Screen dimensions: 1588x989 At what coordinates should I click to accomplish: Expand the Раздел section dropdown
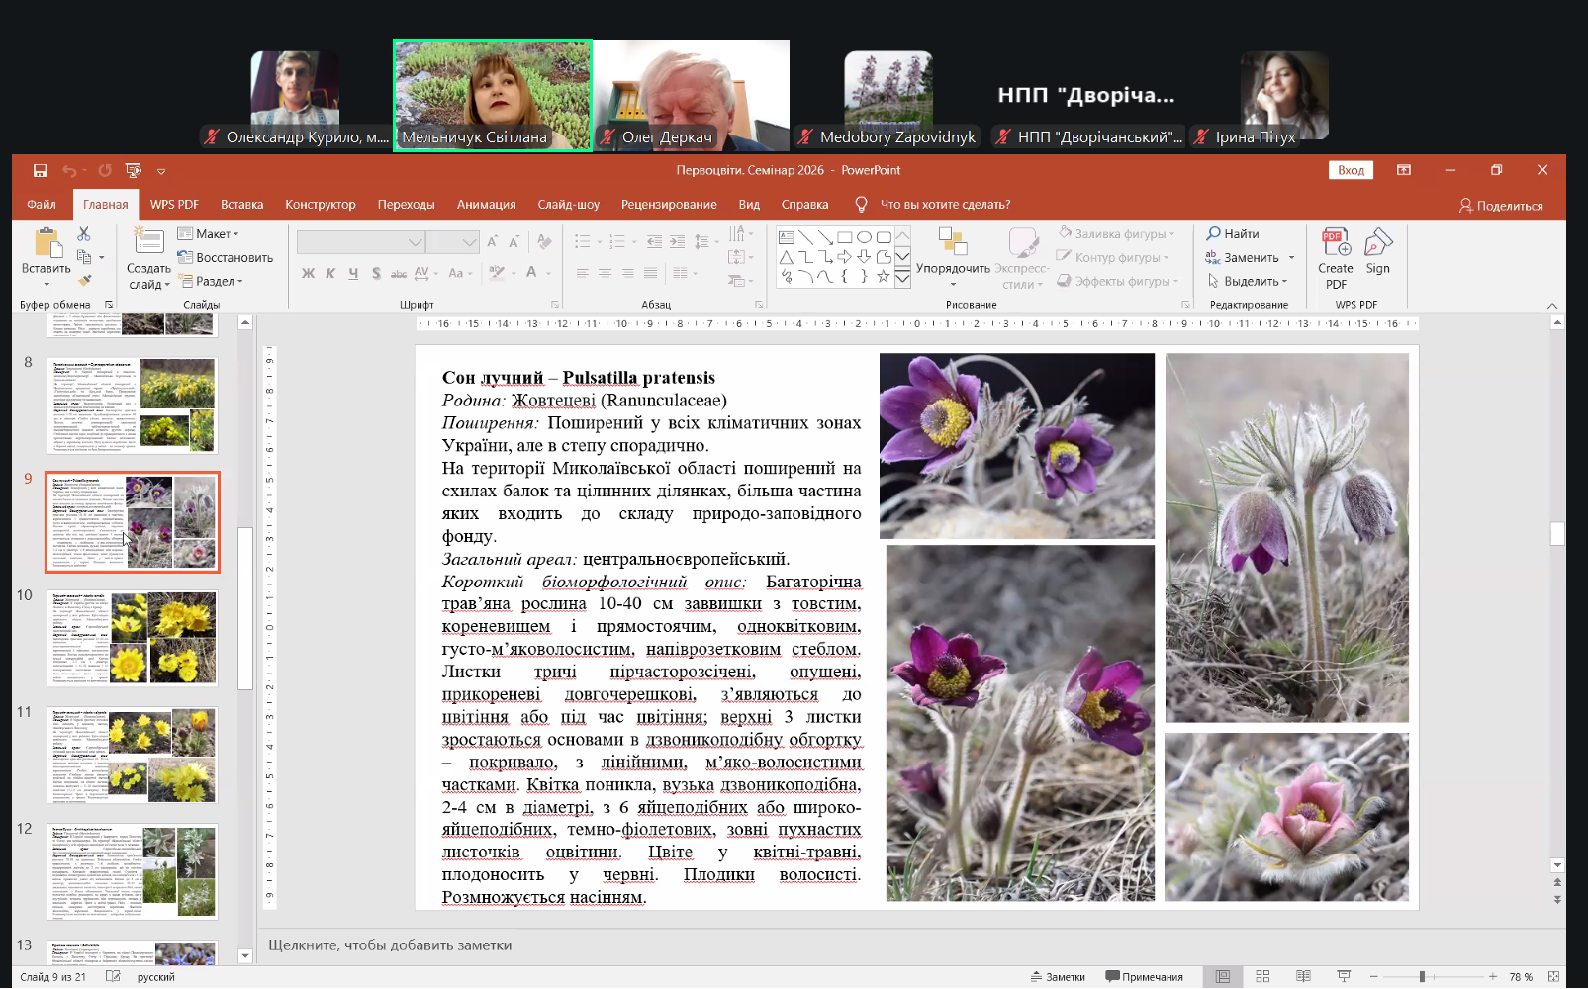(x=212, y=281)
